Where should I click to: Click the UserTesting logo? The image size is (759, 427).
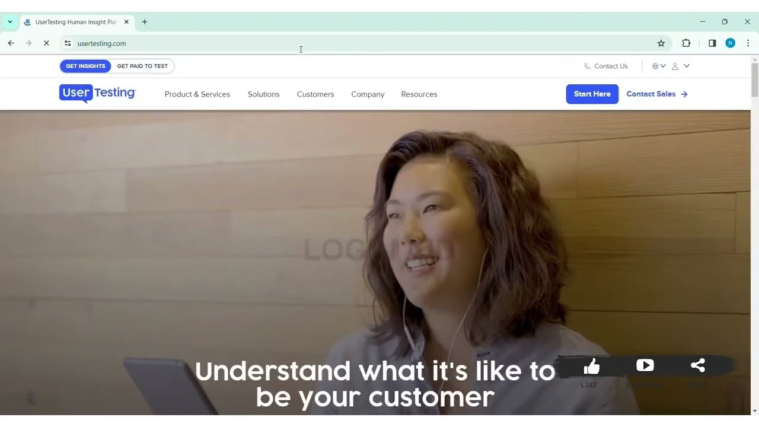click(98, 94)
